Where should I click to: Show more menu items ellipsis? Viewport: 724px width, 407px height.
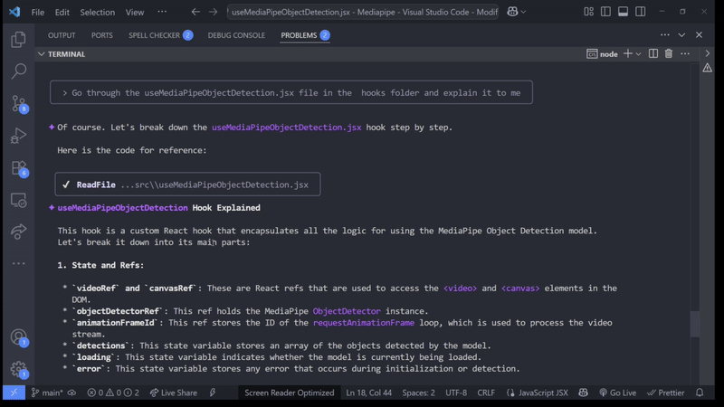(x=162, y=12)
